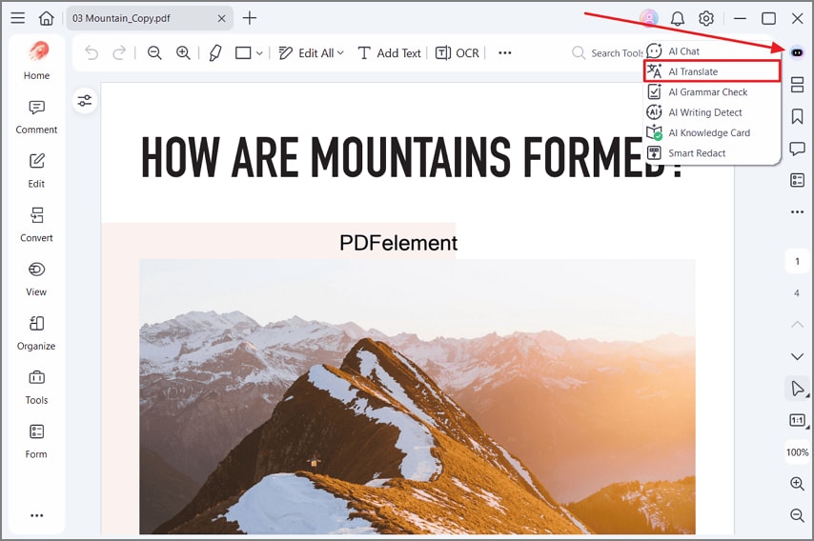Open a new tab with plus button
The image size is (814, 541).
pos(250,18)
